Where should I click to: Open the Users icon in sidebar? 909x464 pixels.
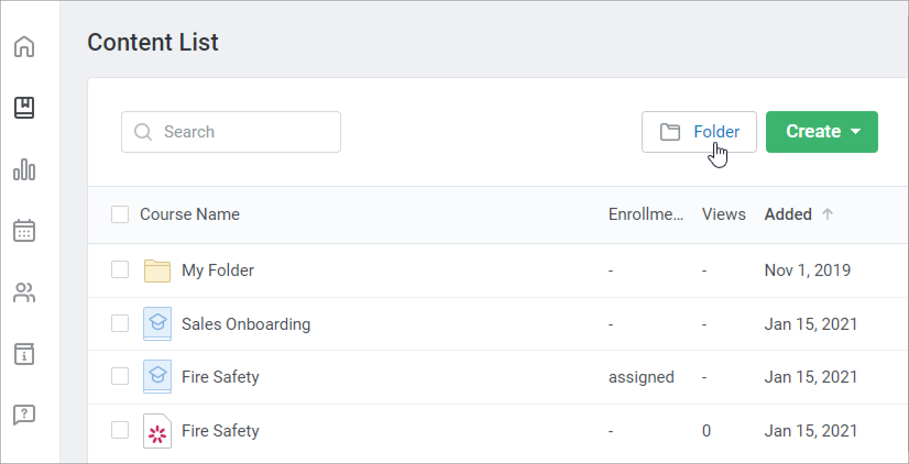click(x=24, y=292)
